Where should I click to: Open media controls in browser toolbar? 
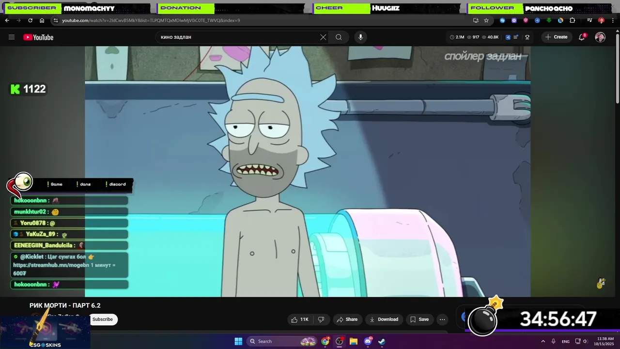click(x=589, y=20)
